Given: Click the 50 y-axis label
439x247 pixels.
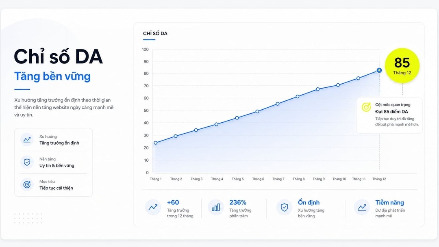Looking at the screenshot, I should click(146, 110).
